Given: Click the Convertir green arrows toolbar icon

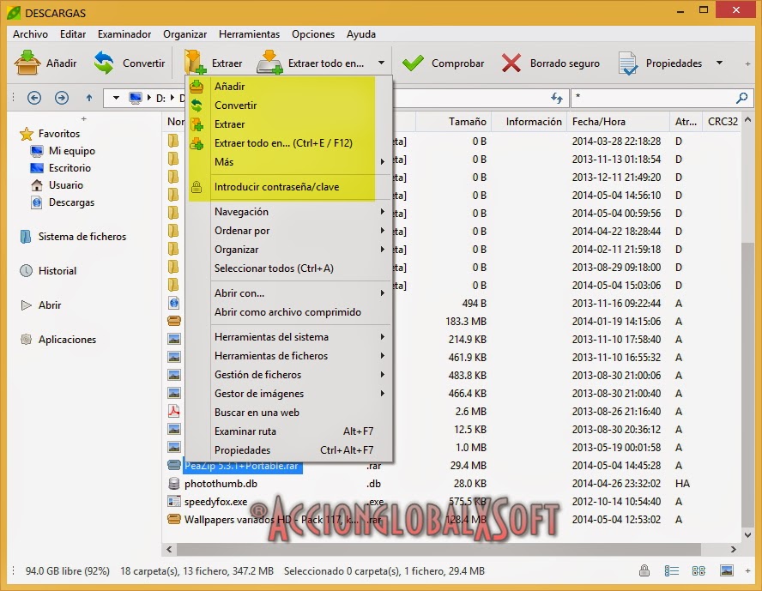Looking at the screenshot, I should pos(104,63).
